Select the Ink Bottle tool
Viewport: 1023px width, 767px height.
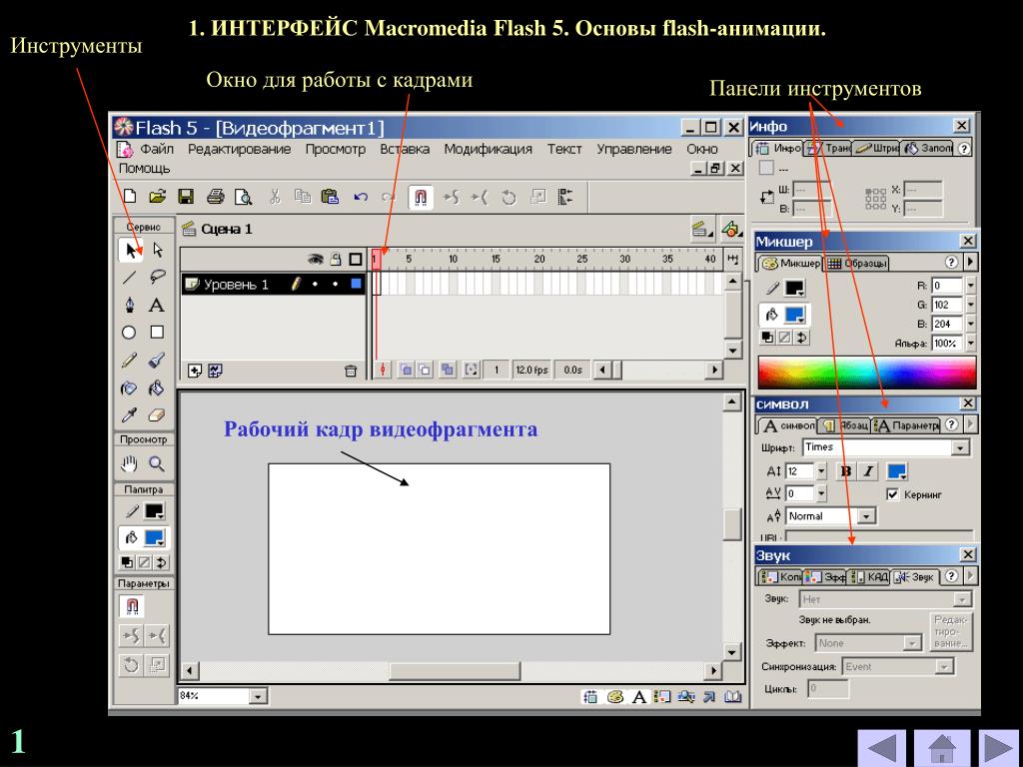coord(129,388)
